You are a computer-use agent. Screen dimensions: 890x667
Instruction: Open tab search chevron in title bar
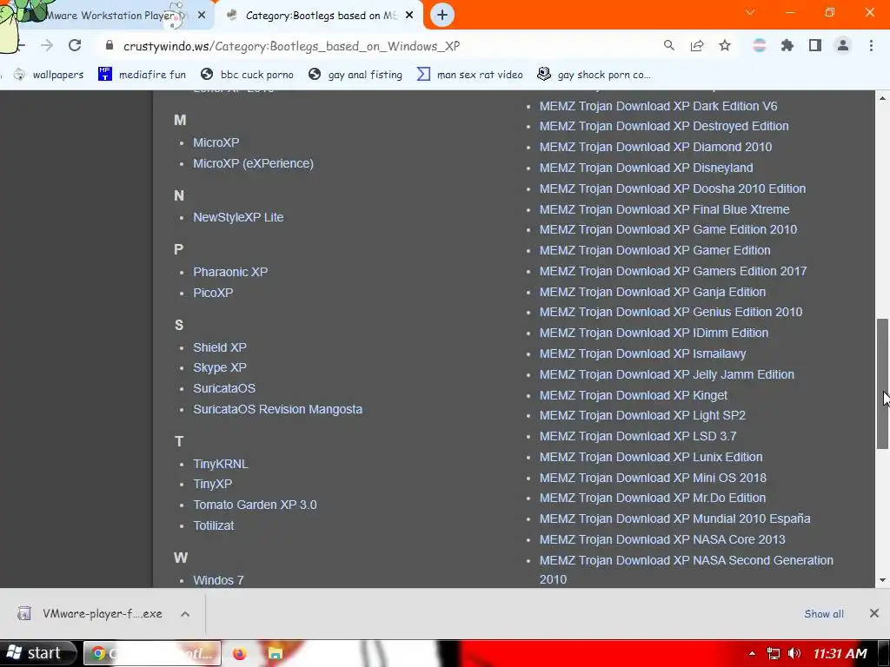pos(750,12)
